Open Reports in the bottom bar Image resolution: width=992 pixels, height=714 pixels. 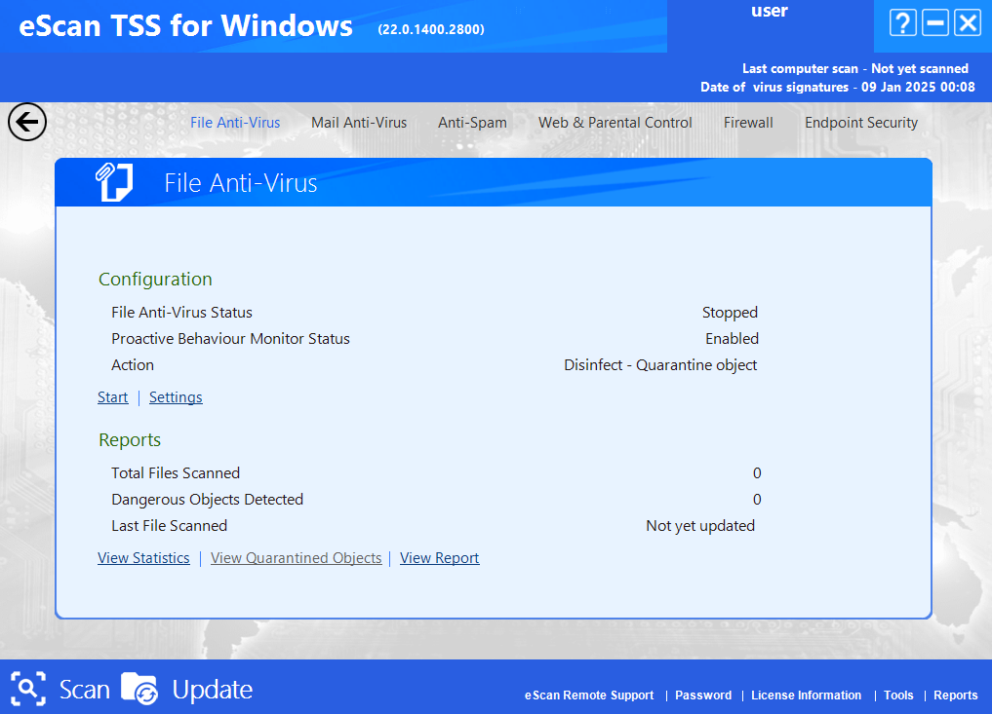(x=955, y=695)
